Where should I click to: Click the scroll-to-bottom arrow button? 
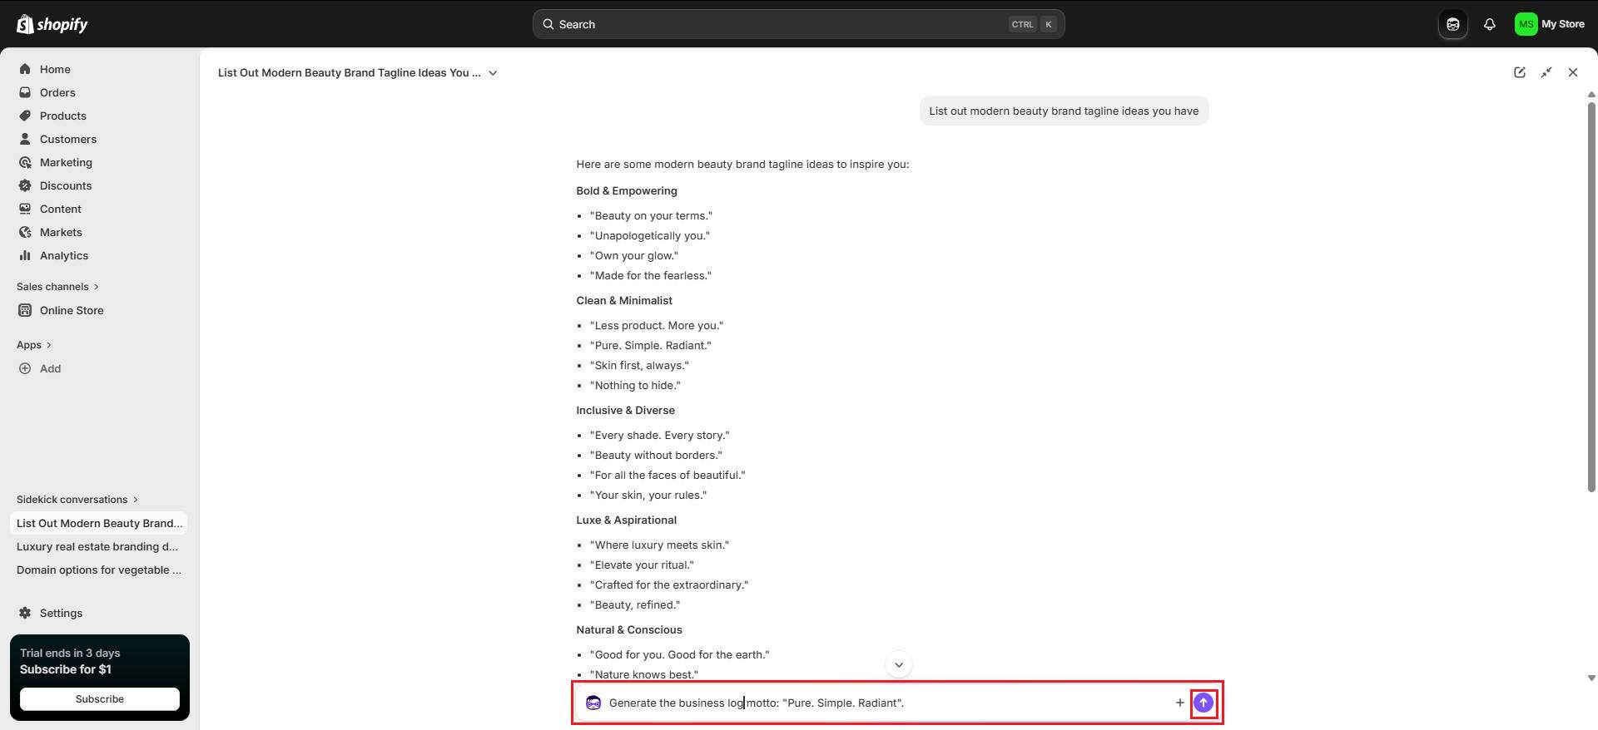899,664
